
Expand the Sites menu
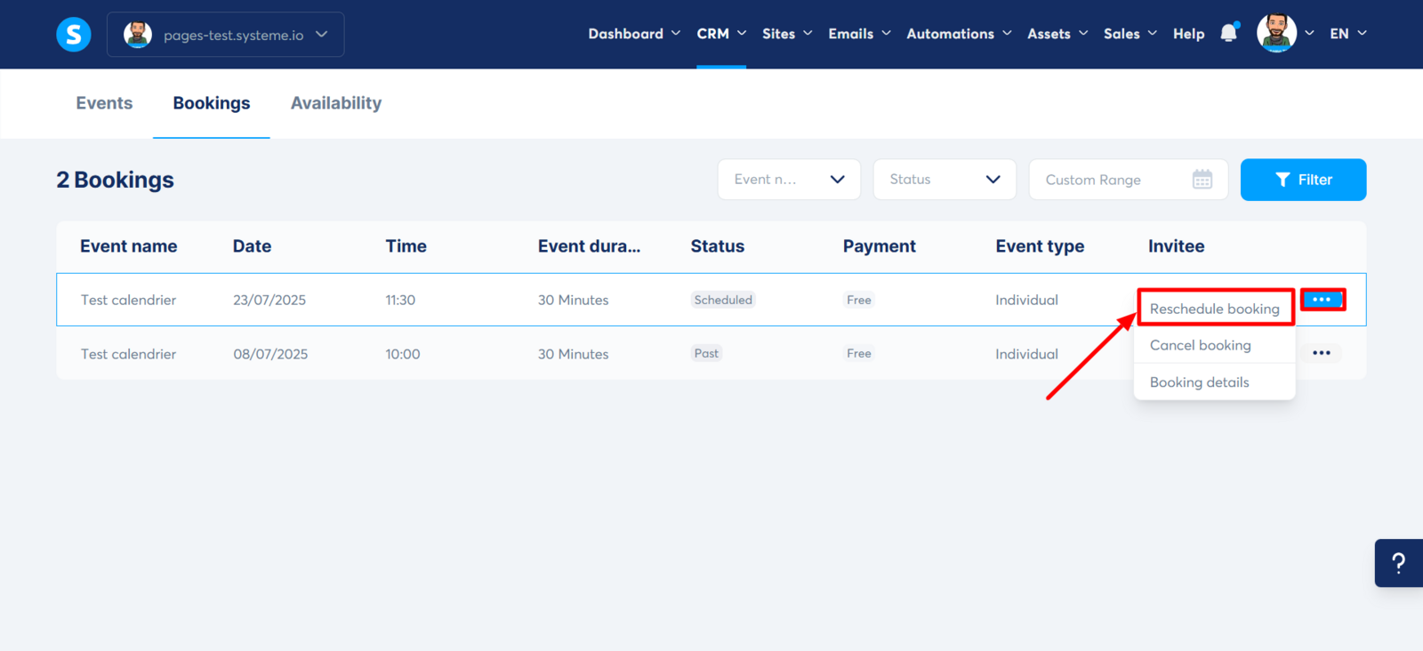pyautogui.click(x=787, y=34)
